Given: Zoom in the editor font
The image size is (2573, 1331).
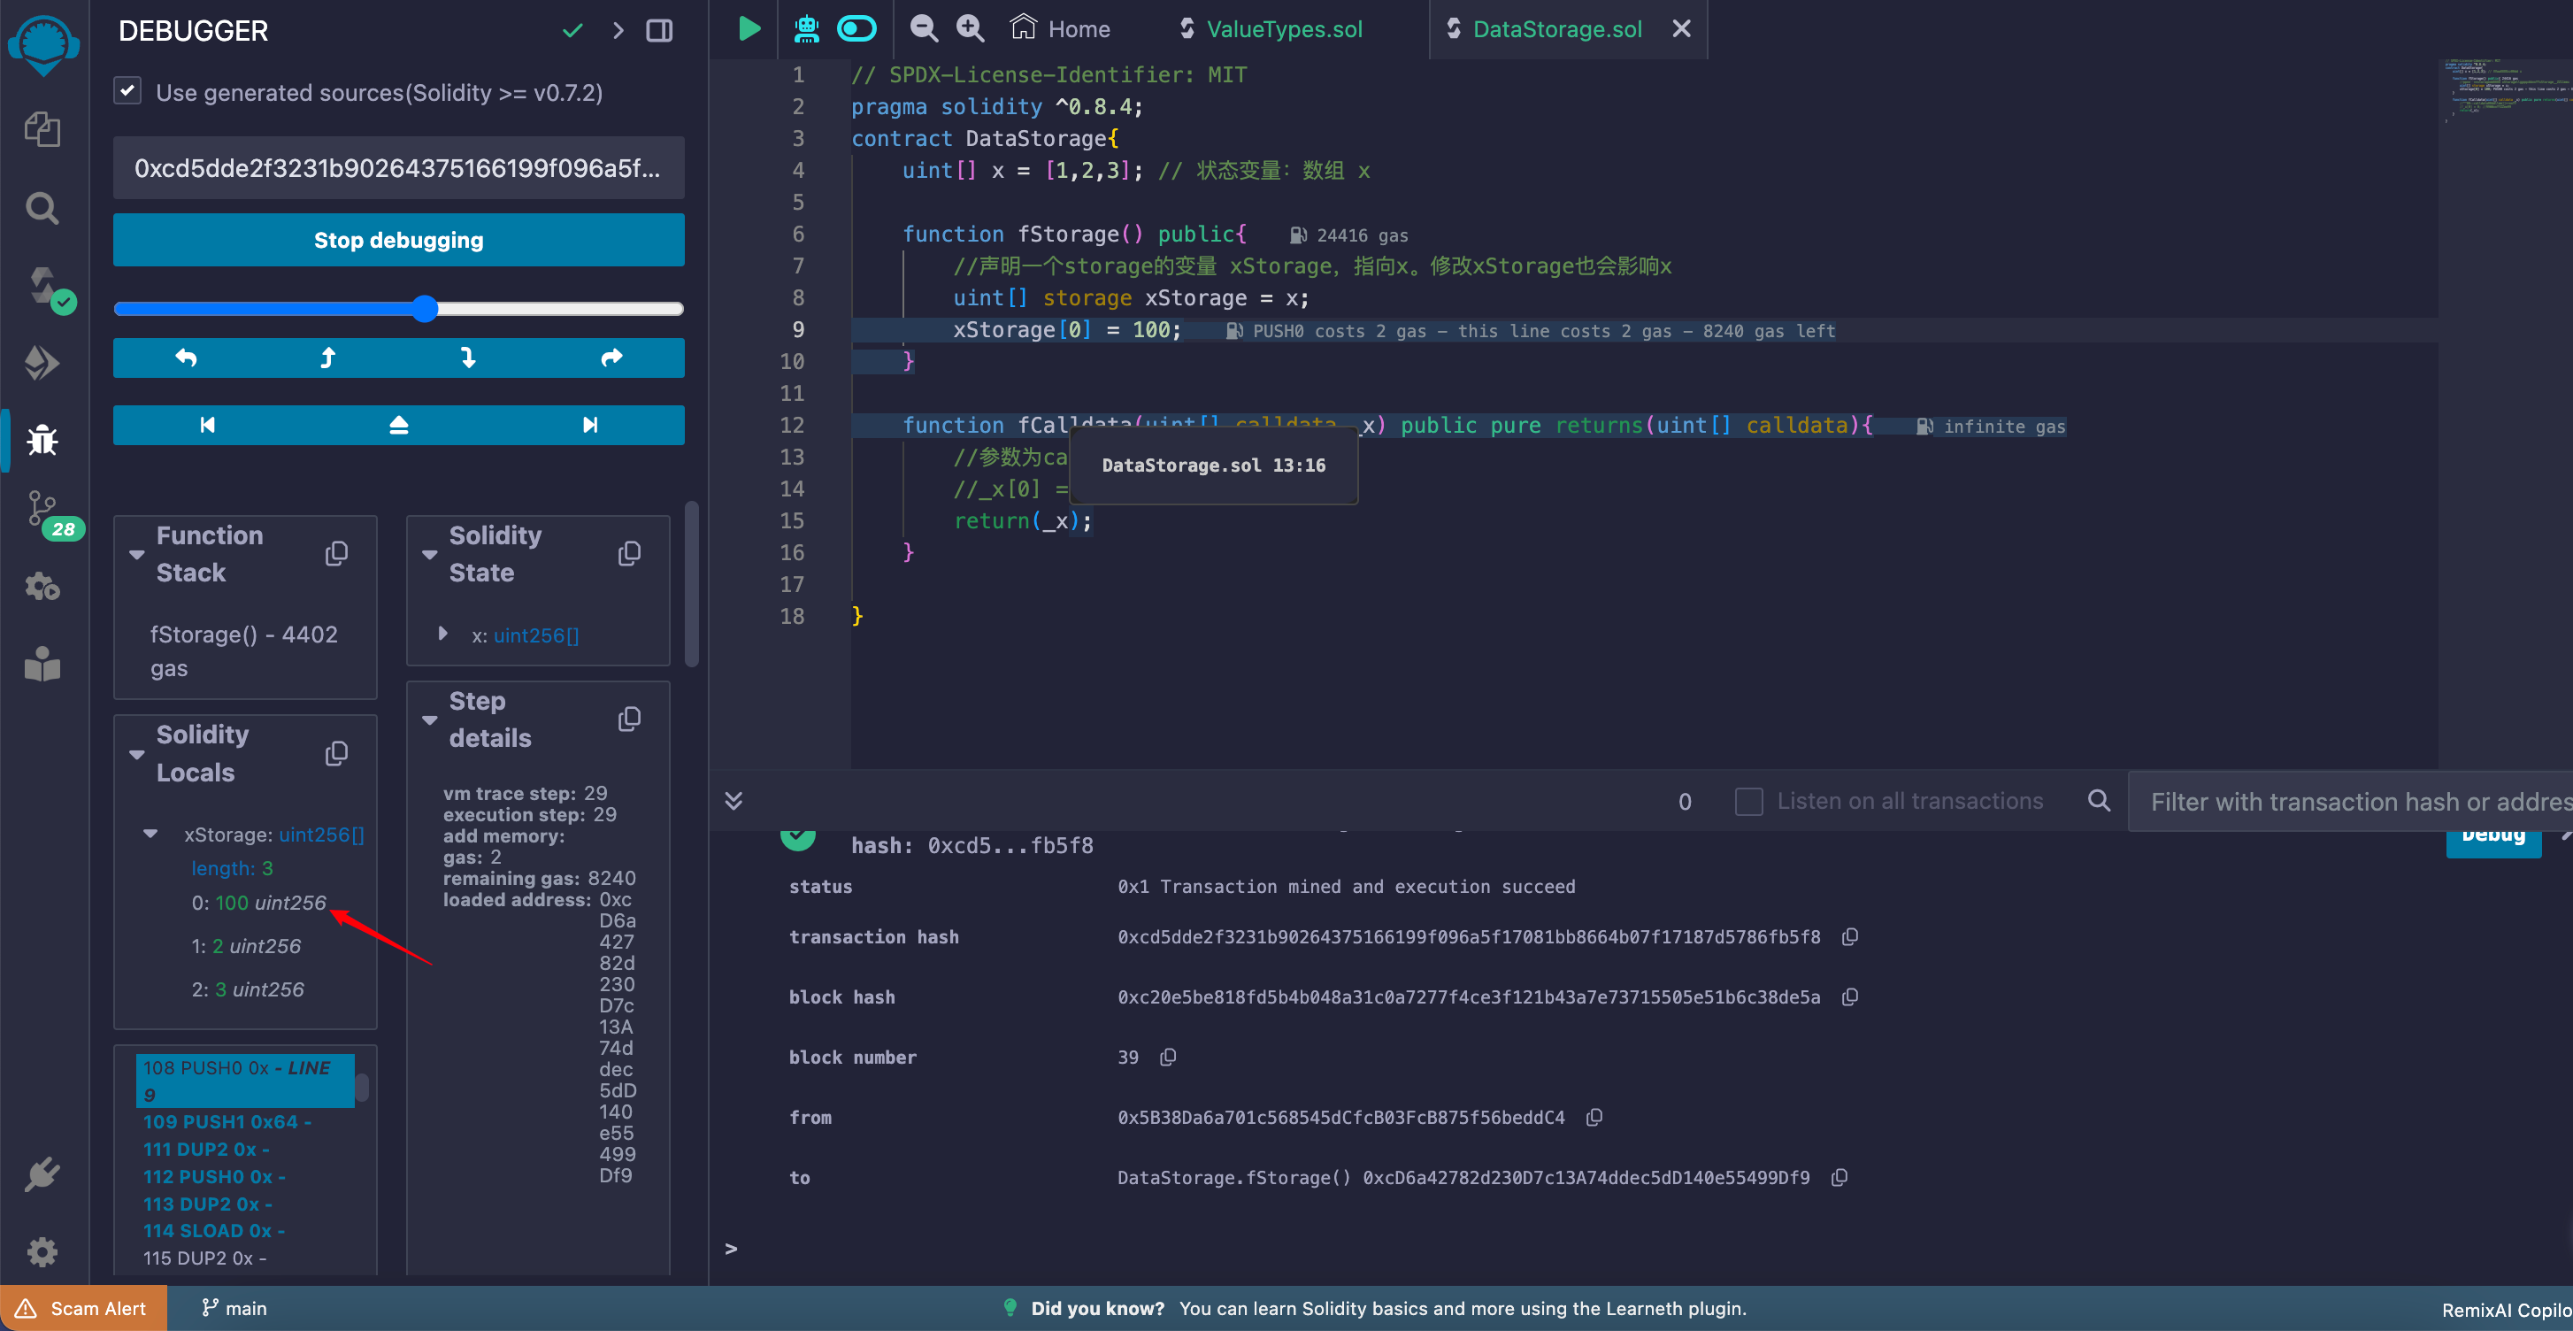Looking at the screenshot, I should click(970, 29).
